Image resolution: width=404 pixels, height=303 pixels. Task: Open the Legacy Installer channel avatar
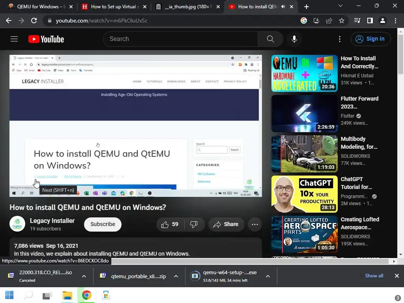17,224
